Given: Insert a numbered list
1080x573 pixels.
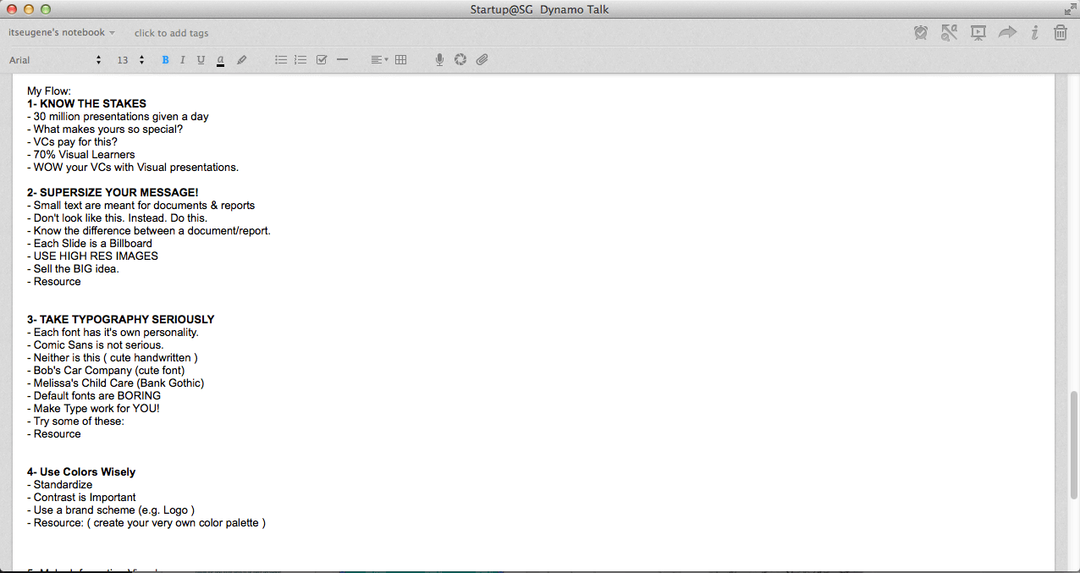Looking at the screenshot, I should (x=300, y=60).
